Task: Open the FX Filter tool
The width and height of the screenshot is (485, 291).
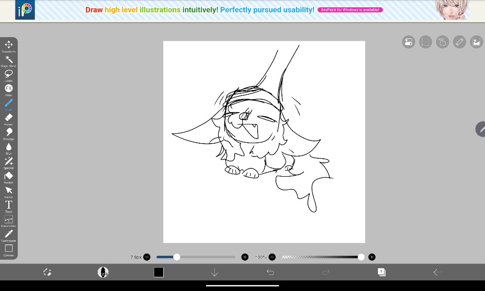Action: [8, 89]
